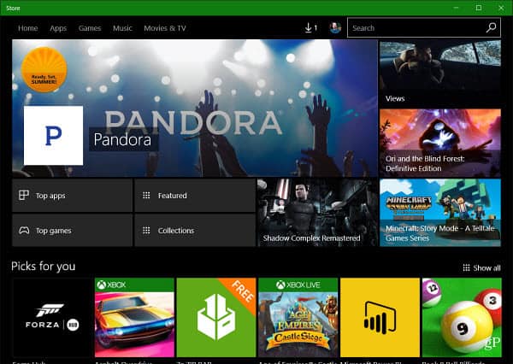Open the Asphalt Overdrive Xbox game tile

pyautogui.click(x=134, y=318)
